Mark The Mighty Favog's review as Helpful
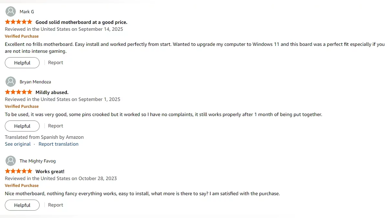This screenshot has width=388, height=218. [22, 205]
